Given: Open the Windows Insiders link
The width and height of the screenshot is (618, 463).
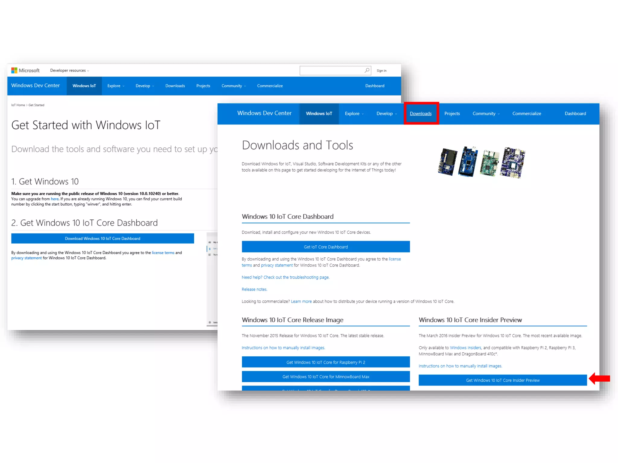Looking at the screenshot, I should 465,348.
